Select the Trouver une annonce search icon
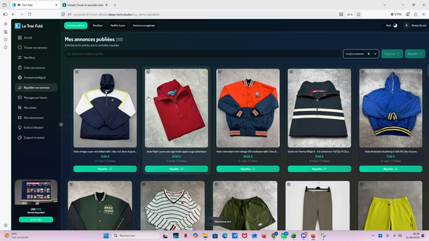 [20, 48]
